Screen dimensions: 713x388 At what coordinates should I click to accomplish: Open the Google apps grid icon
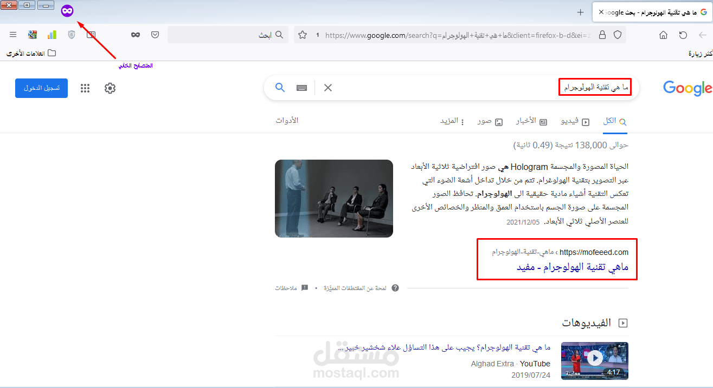85,88
